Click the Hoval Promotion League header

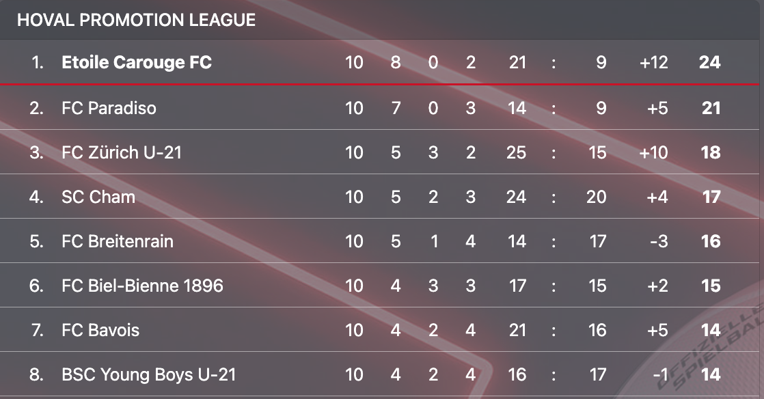coord(137,20)
